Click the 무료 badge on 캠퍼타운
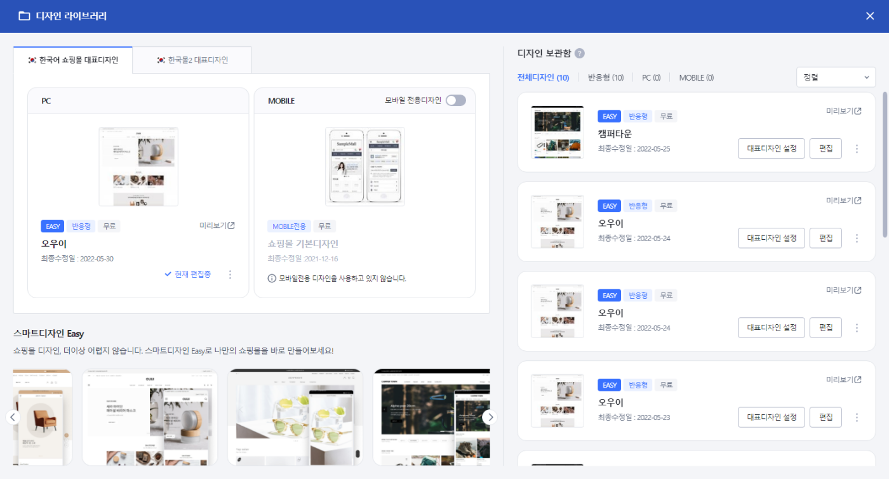889x479 pixels. [x=666, y=117]
